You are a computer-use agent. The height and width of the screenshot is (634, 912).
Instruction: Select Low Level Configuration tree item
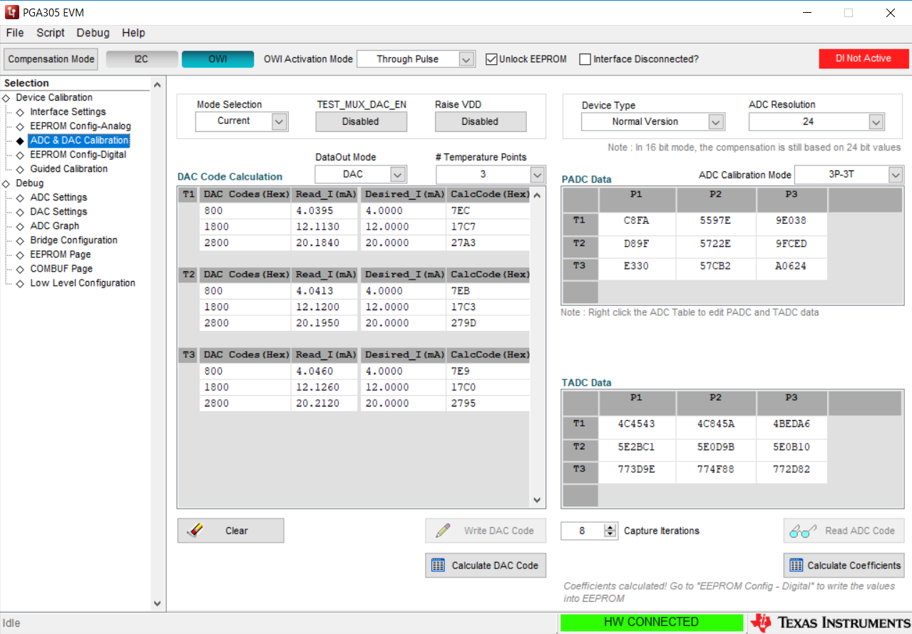point(83,283)
